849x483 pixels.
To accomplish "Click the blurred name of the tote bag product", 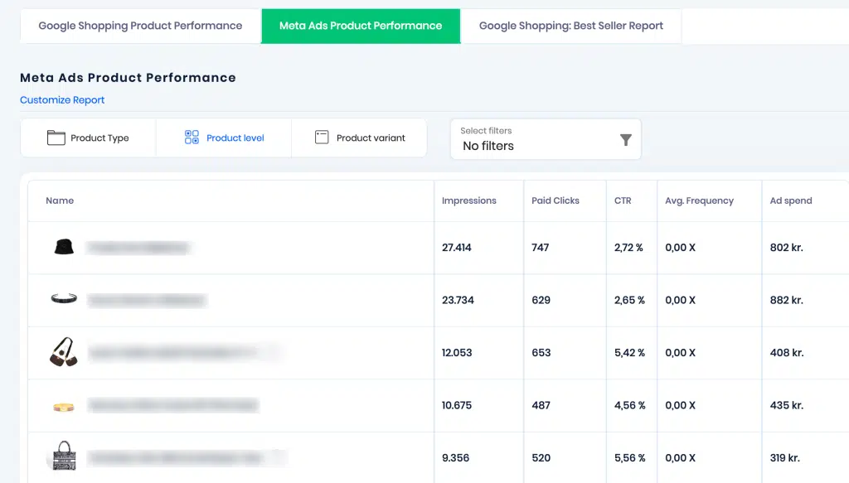I will (x=187, y=457).
